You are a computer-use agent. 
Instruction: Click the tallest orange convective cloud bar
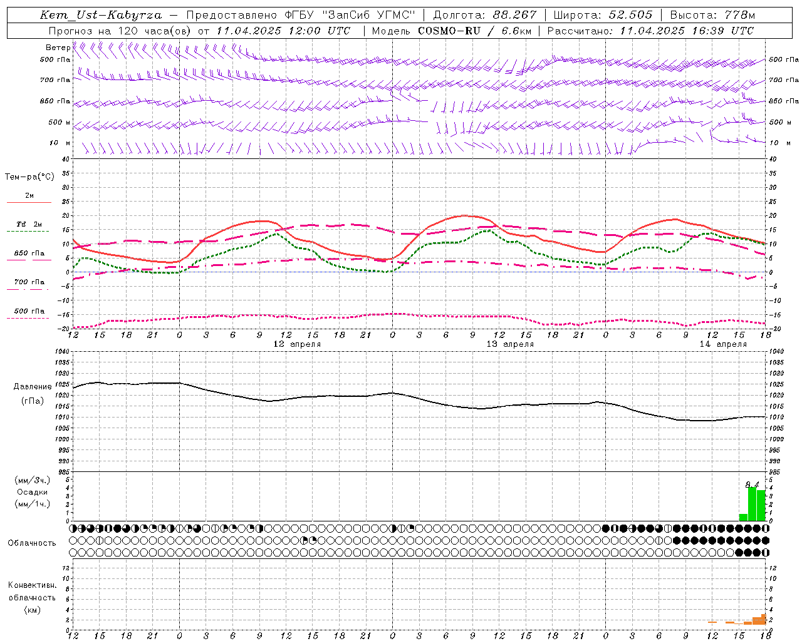point(764,619)
